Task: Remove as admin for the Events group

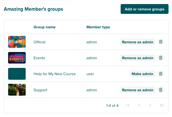Action: [x=137, y=58]
